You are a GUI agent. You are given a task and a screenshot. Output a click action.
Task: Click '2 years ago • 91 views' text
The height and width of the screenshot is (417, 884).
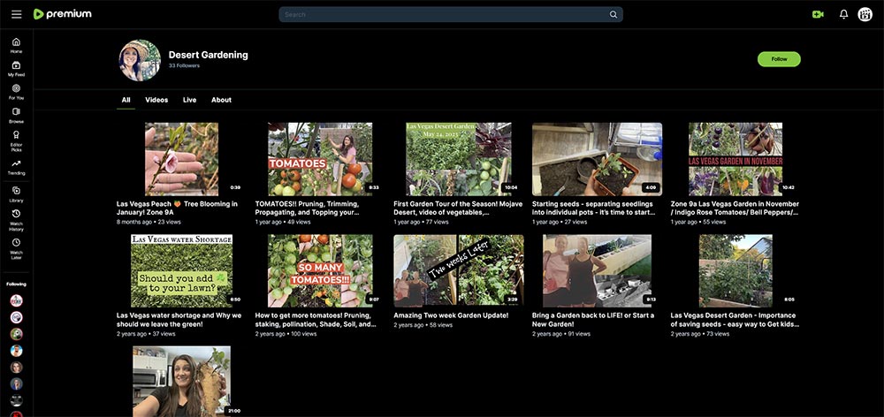point(561,334)
